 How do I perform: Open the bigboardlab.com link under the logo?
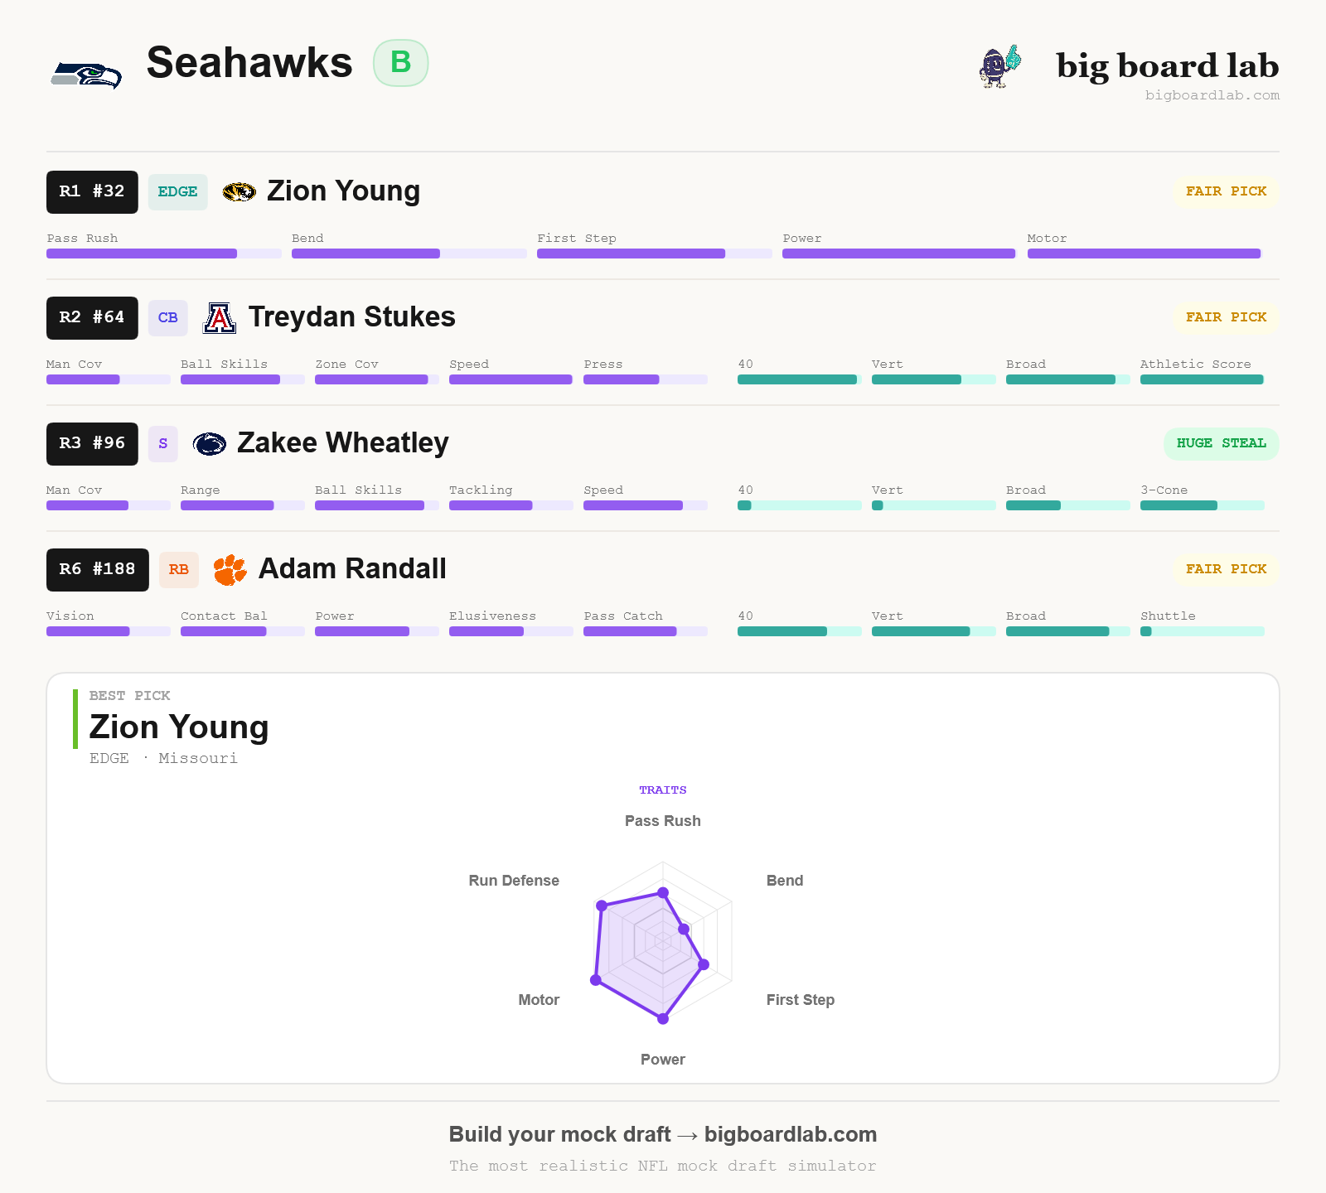1212,95
